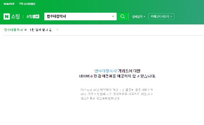Image resolution: width=204 pixels, height=125 pixels.
Task: Expand the search suggestions arrow in search box
Action: point(113,17)
